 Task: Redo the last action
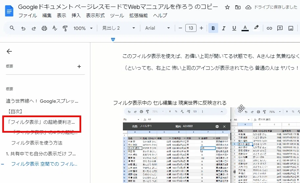click(x=34, y=28)
